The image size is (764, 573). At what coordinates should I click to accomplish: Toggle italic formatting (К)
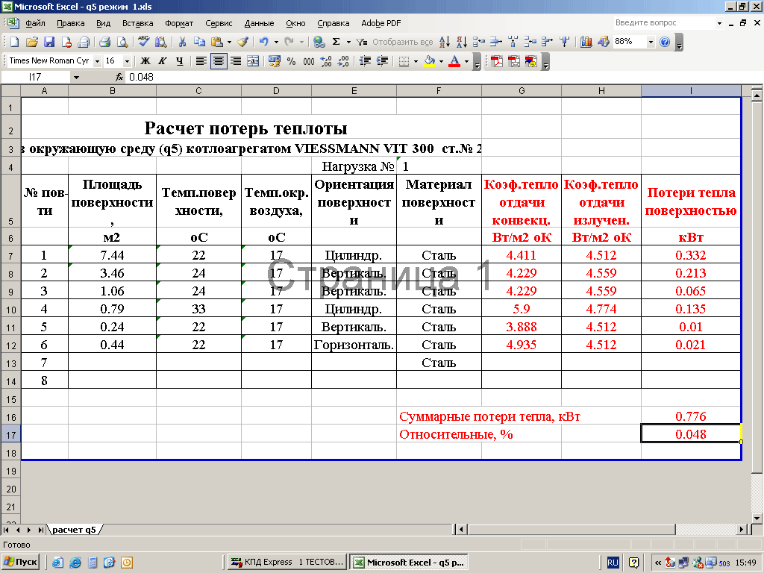pyautogui.click(x=163, y=61)
